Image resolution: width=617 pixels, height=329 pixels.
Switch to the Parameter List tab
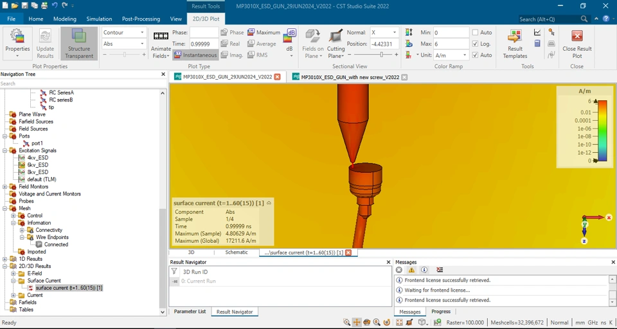pos(190,311)
